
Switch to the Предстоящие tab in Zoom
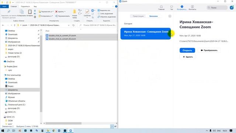138,16
